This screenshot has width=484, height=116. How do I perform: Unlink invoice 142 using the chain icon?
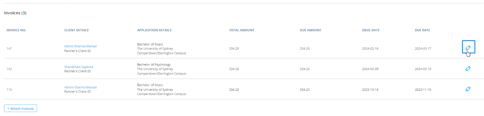coord(468,69)
